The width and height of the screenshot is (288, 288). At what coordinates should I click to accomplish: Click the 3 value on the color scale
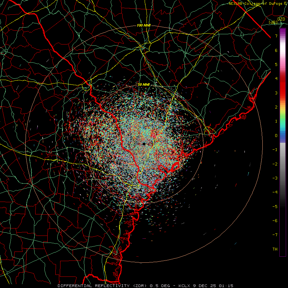coord(276,93)
